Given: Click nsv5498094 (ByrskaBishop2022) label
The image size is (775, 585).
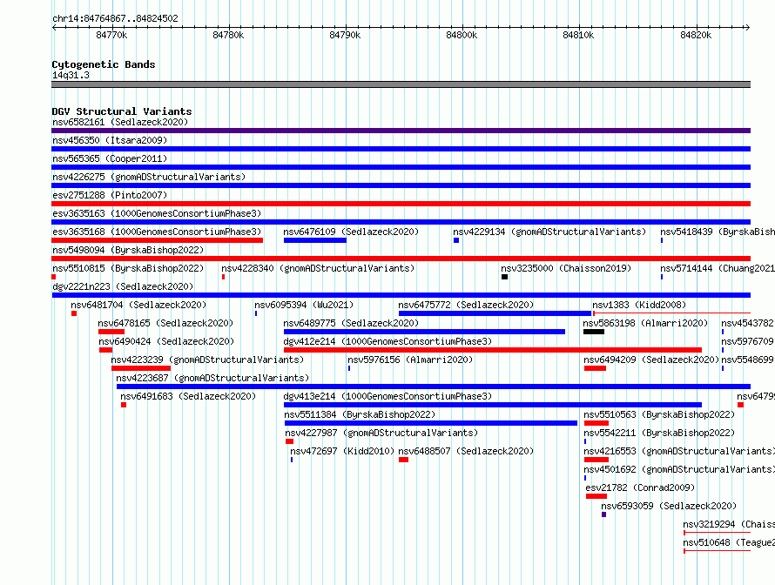Looking at the screenshot, I should [x=128, y=250].
